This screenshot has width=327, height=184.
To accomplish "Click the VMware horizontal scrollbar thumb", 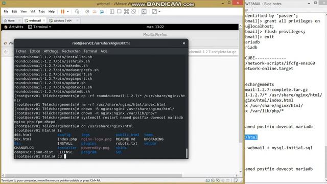I will (94, 175).
